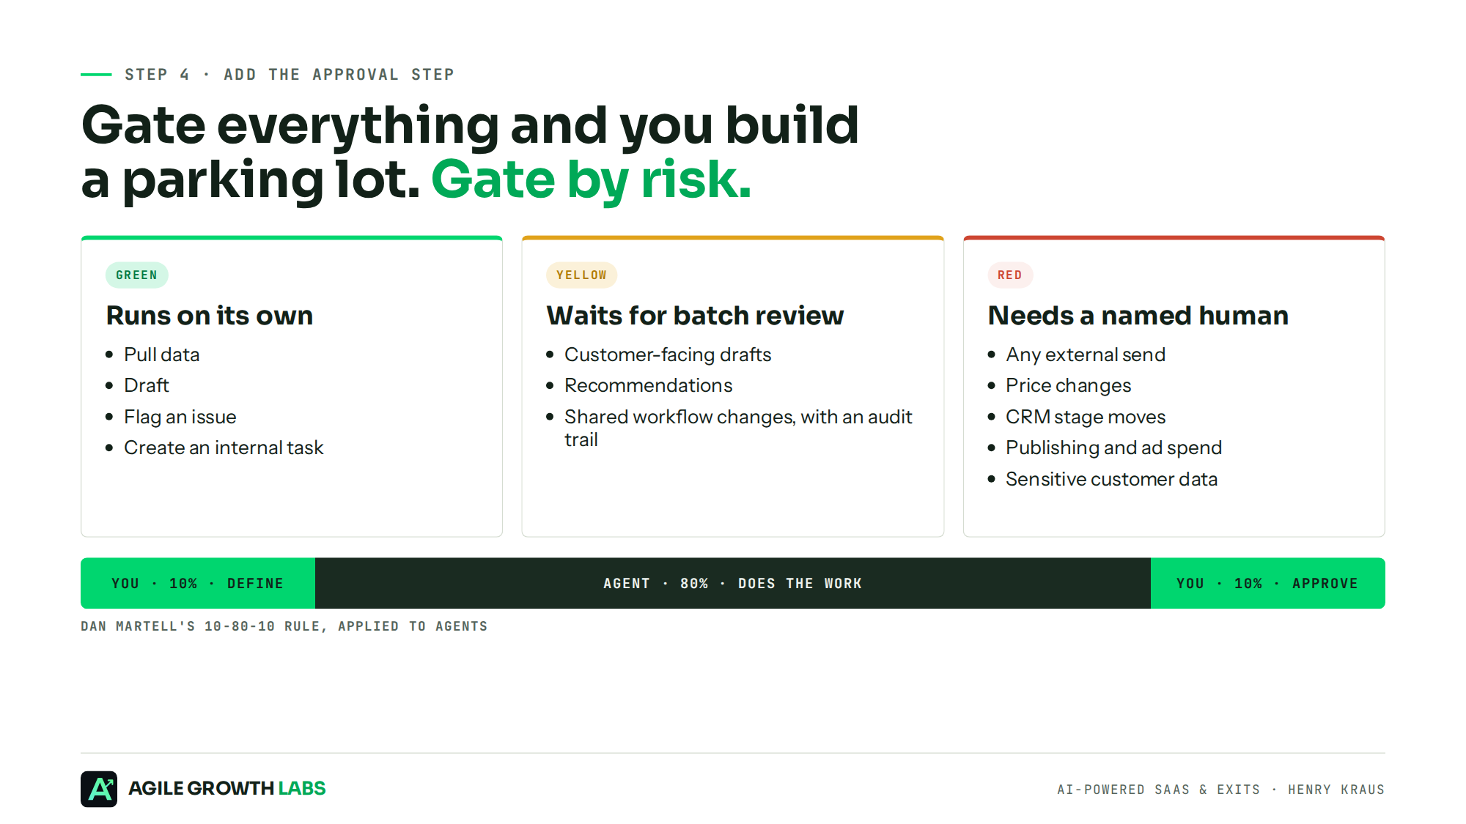Click the 'Waits for batch review' heading
Screen dimensions: 1466x824
pyautogui.click(x=695, y=316)
